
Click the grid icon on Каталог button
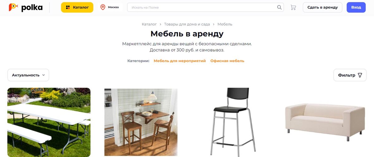tap(68, 7)
